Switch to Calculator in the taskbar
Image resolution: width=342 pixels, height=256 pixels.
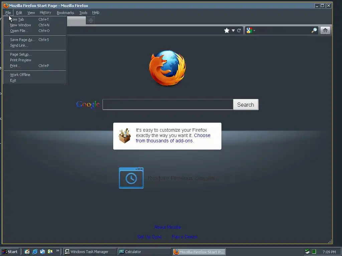pos(144,252)
